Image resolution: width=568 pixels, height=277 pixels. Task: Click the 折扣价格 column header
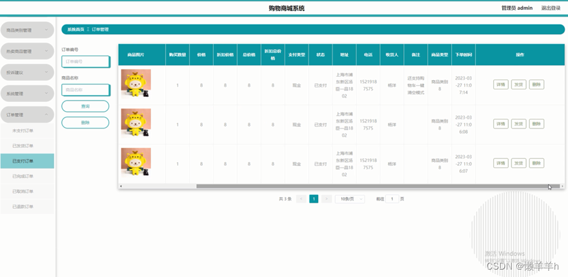point(225,55)
